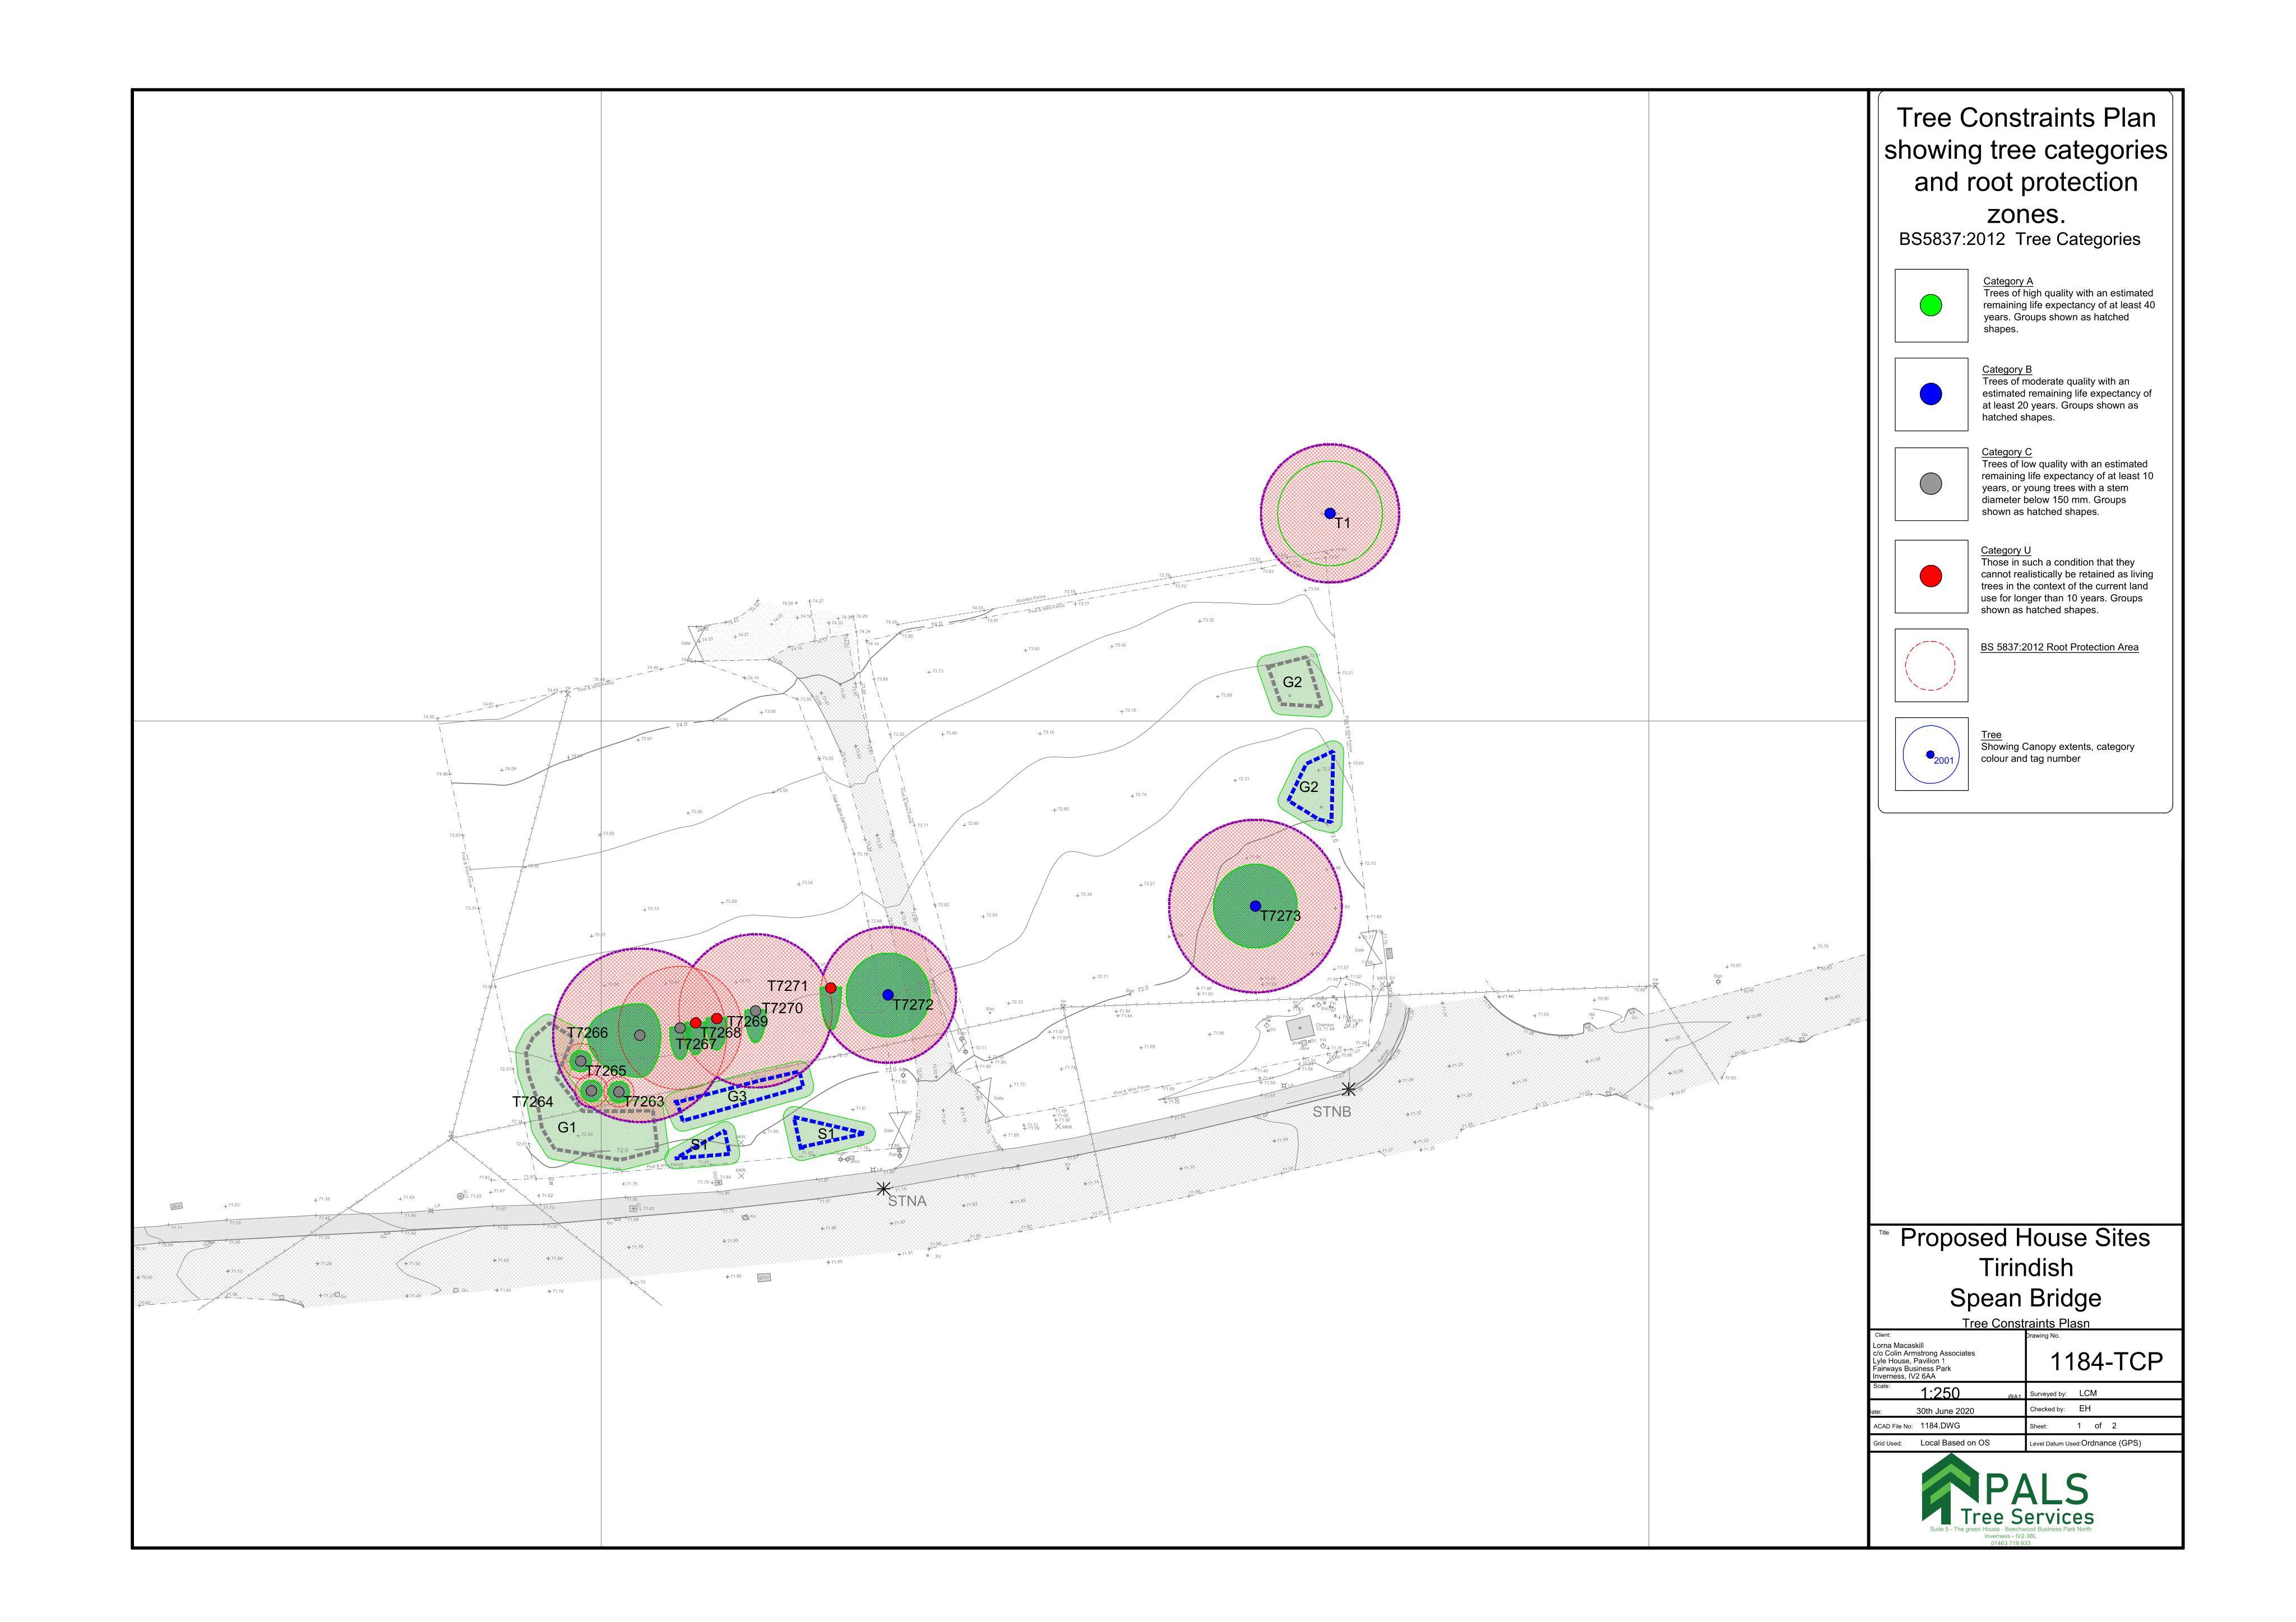The image size is (2296, 1622).
Task: Select the T7265 tree label
Action: pyautogui.click(x=606, y=1071)
